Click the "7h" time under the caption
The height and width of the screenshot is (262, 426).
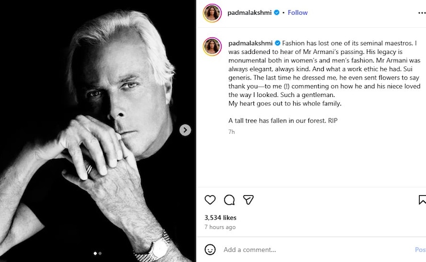coord(231,132)
